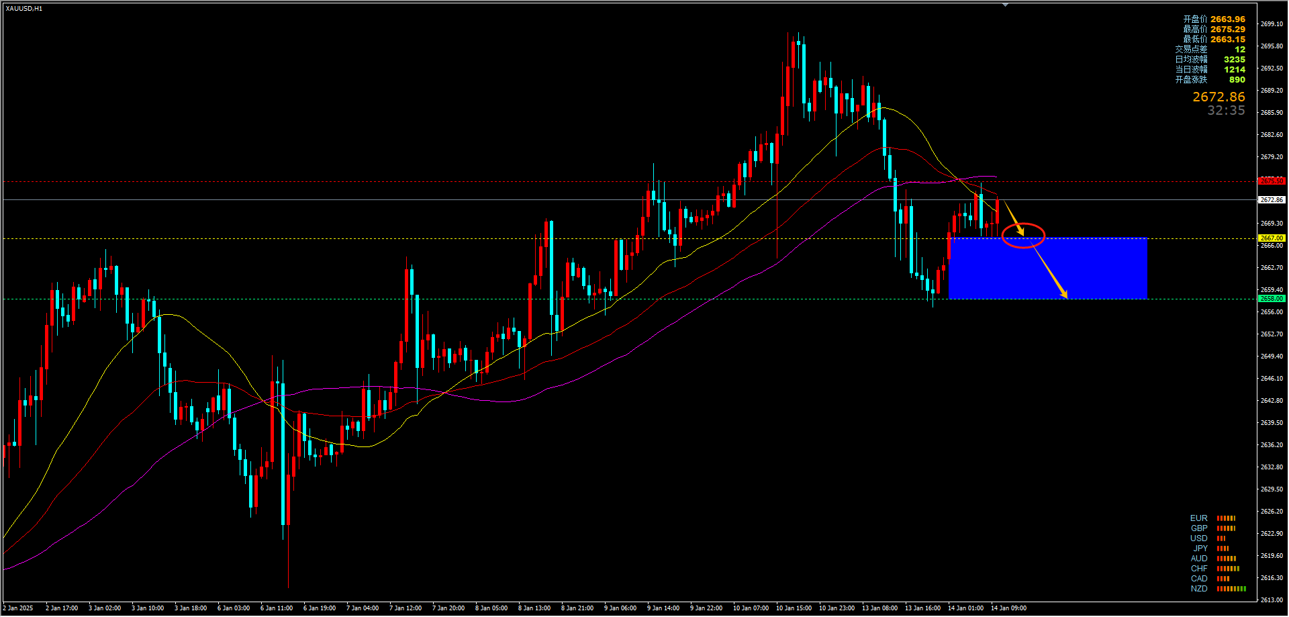Select the red 2675.50 price line tag
The height and width of the screenshot is (617, 1289).
point(1272,181)
